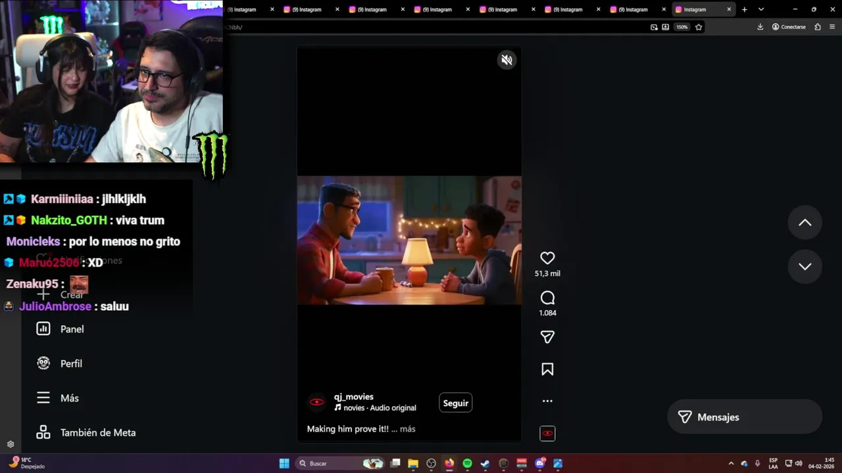Open the ESP LAA language switcher
Viewport: 842px width, 473px height.
click(x=774, y=463)
